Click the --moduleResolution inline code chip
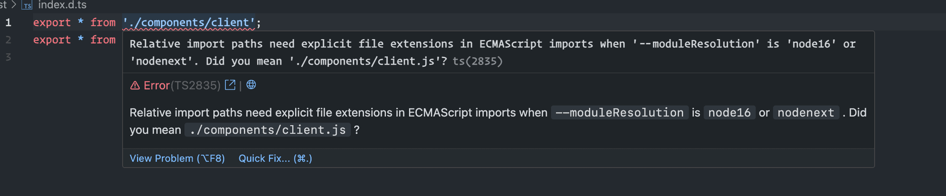This screenshot has width=946, height=196. (620, 112)
